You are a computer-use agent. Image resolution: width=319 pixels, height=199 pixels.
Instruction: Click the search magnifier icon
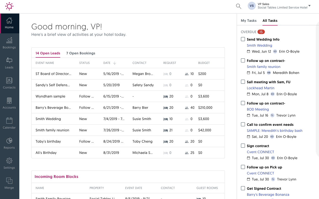238,6
